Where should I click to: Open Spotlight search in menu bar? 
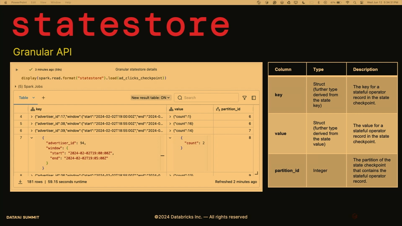(x=355, y=3)
